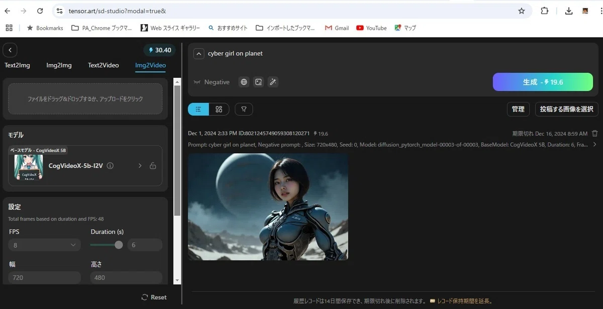The height and width of the screenshot is (309, 603).
Task: Click the back chevron in studio panel
Action: point(10,50)
